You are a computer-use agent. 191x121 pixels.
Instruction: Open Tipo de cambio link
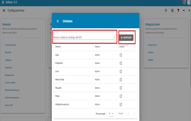pos(10,83)
